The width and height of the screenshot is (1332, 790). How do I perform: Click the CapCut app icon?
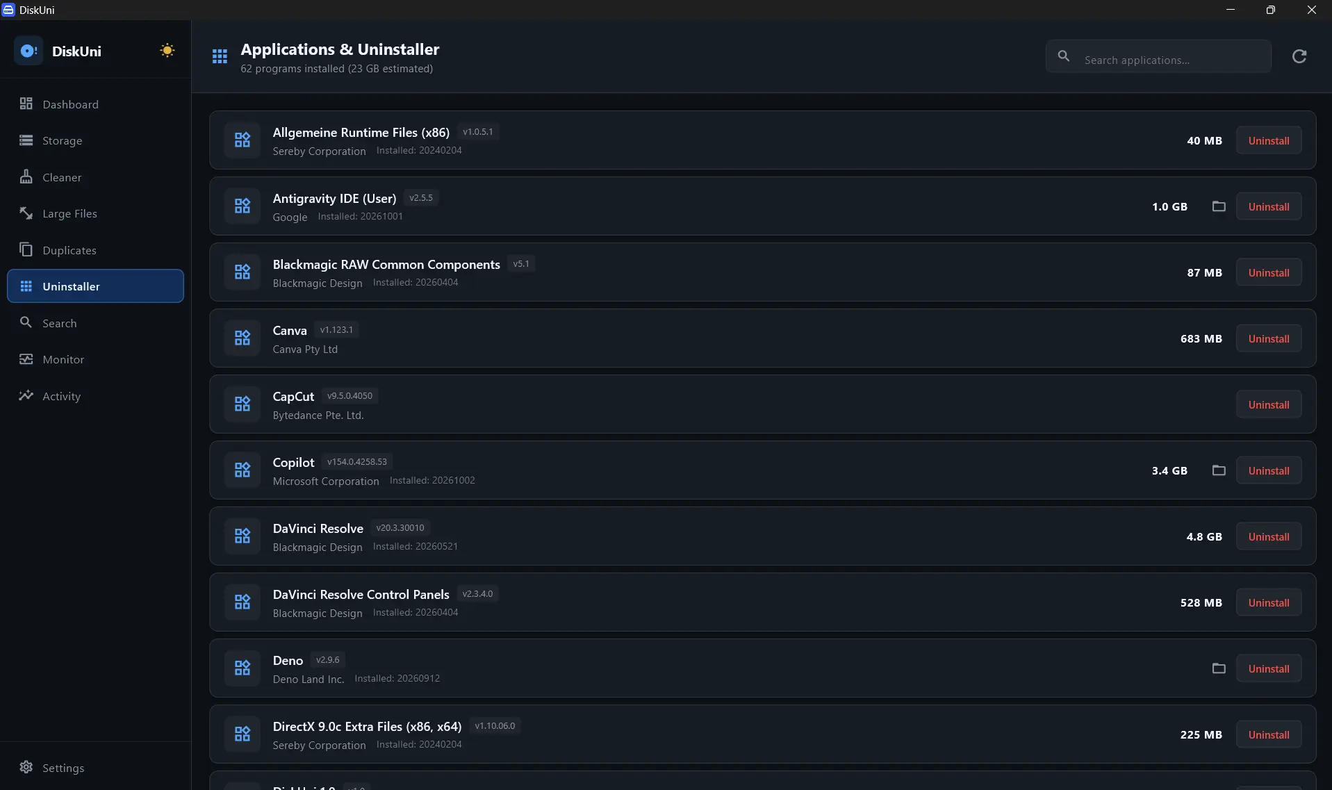click(x=242, y=404)
